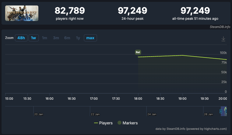Screen dimensions: 232x135
Task: Click the 3m zoom option
Action: pyautogui.click(x=56, y=38)
